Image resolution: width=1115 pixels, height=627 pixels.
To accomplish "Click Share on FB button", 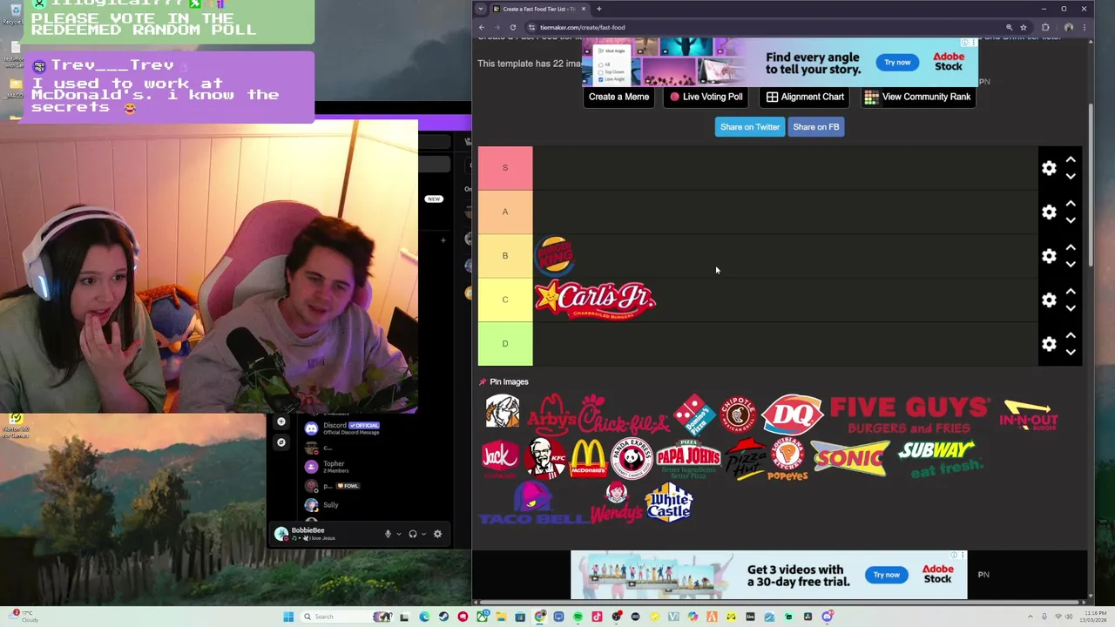I will [x=816, y=127].
